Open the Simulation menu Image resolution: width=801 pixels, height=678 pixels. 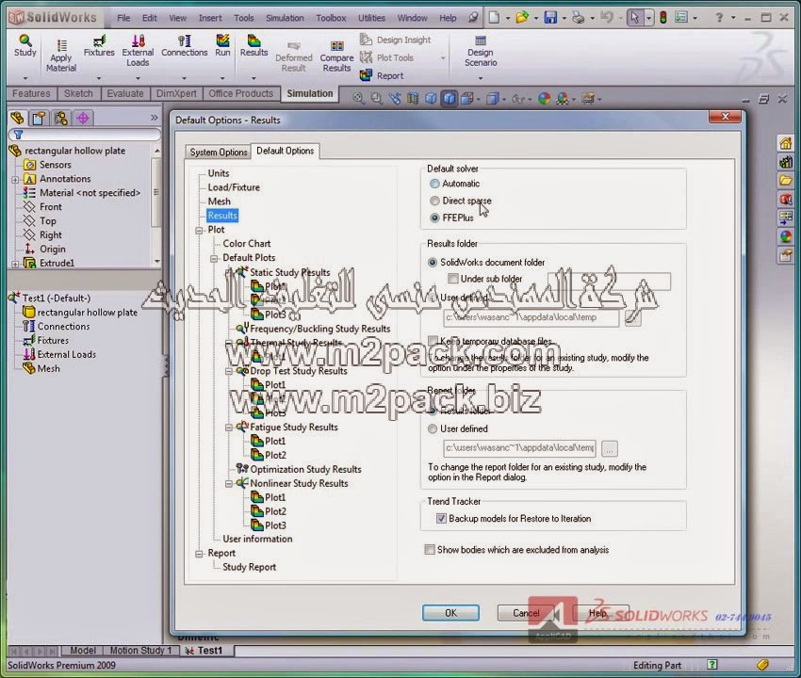(x=285, y=18)
